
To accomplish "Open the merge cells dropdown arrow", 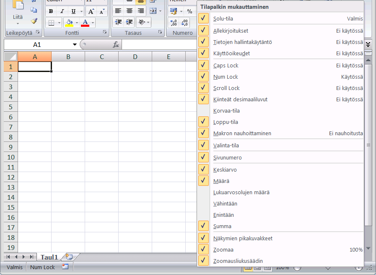I will (x=160, y=11).
